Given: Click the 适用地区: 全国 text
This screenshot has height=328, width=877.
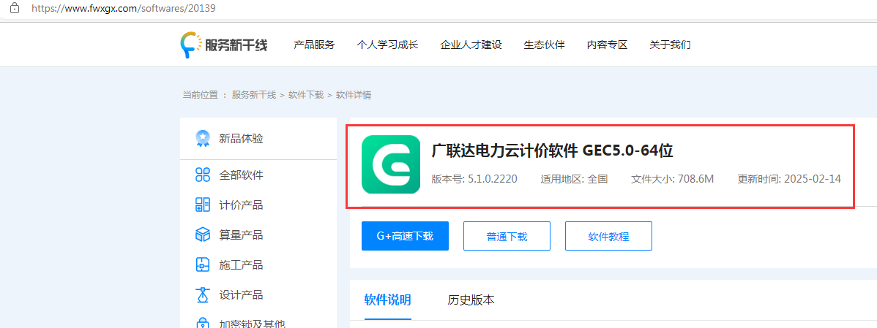Looking at the screenshot, I should pyautogui.click(x=574, y=179).
